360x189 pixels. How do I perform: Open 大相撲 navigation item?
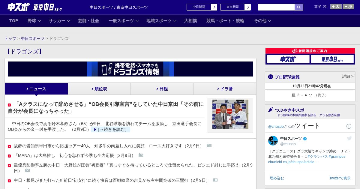190,21
